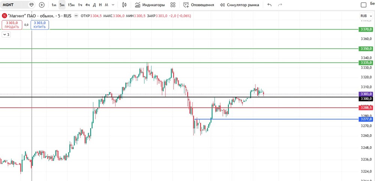Select the blue 3277,0 level label
This screenshot has width=375, height=181.
[366, 119]
